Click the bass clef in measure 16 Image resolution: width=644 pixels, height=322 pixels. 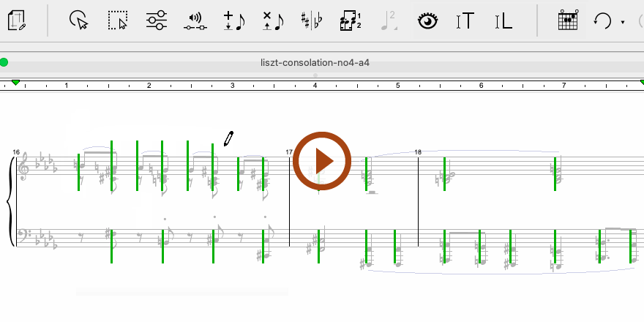pyautogui.click(x=25, y=236)
